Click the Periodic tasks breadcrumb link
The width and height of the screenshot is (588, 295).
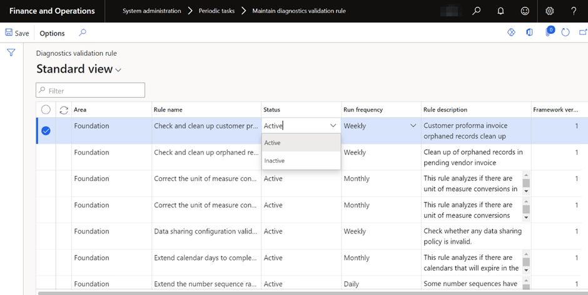coord(218,11)
